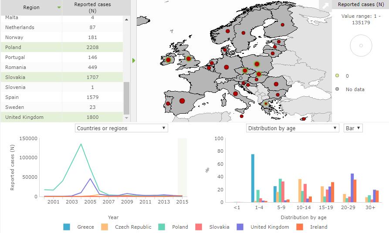Select the Poland row in table
The width and height of the screenshot is (389, 233).
point(62,47)
